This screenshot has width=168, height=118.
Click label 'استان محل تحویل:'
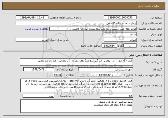(152, 40)
